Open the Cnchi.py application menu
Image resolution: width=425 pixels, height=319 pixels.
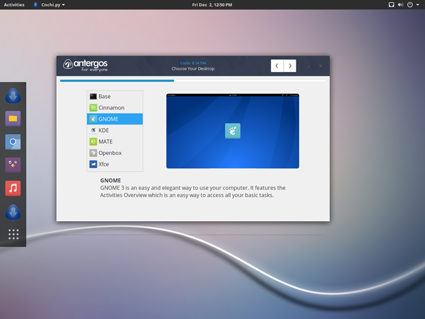[x=49, y=5]
